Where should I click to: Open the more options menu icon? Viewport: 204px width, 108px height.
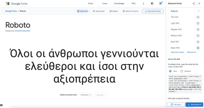143,4
